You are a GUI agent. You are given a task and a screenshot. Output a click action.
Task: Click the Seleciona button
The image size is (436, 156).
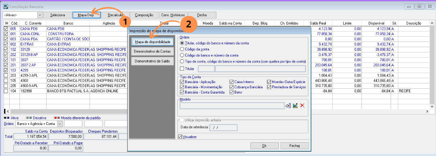[x=58, y=15]
